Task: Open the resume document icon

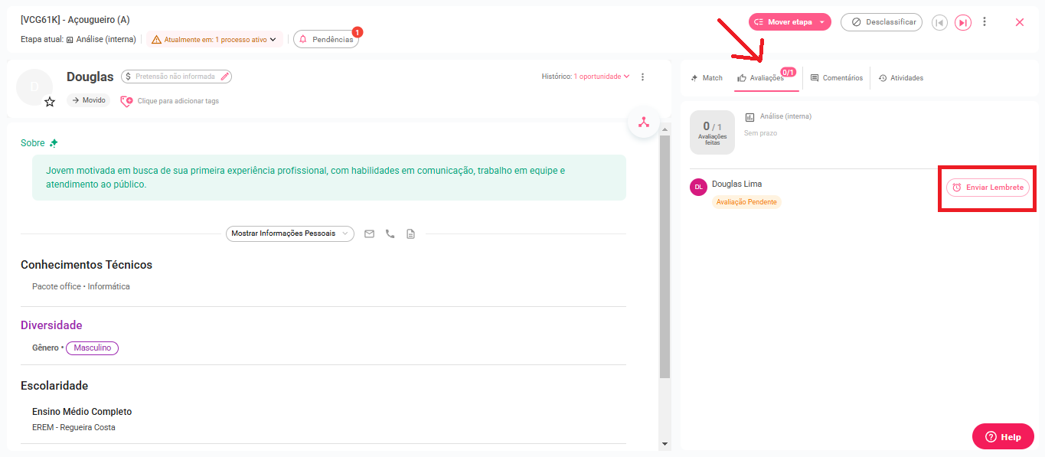Action: [x=410, y=233]
